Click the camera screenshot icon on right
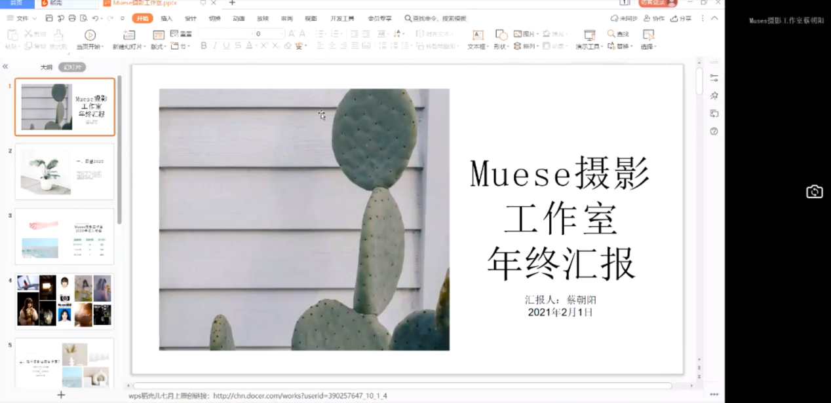The image size is (831, 403). [814, 192]
